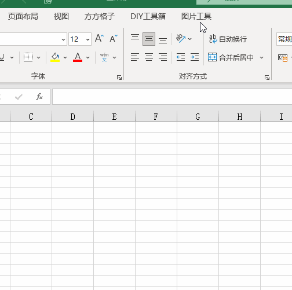Click the text orientation icon

point(181,39)
